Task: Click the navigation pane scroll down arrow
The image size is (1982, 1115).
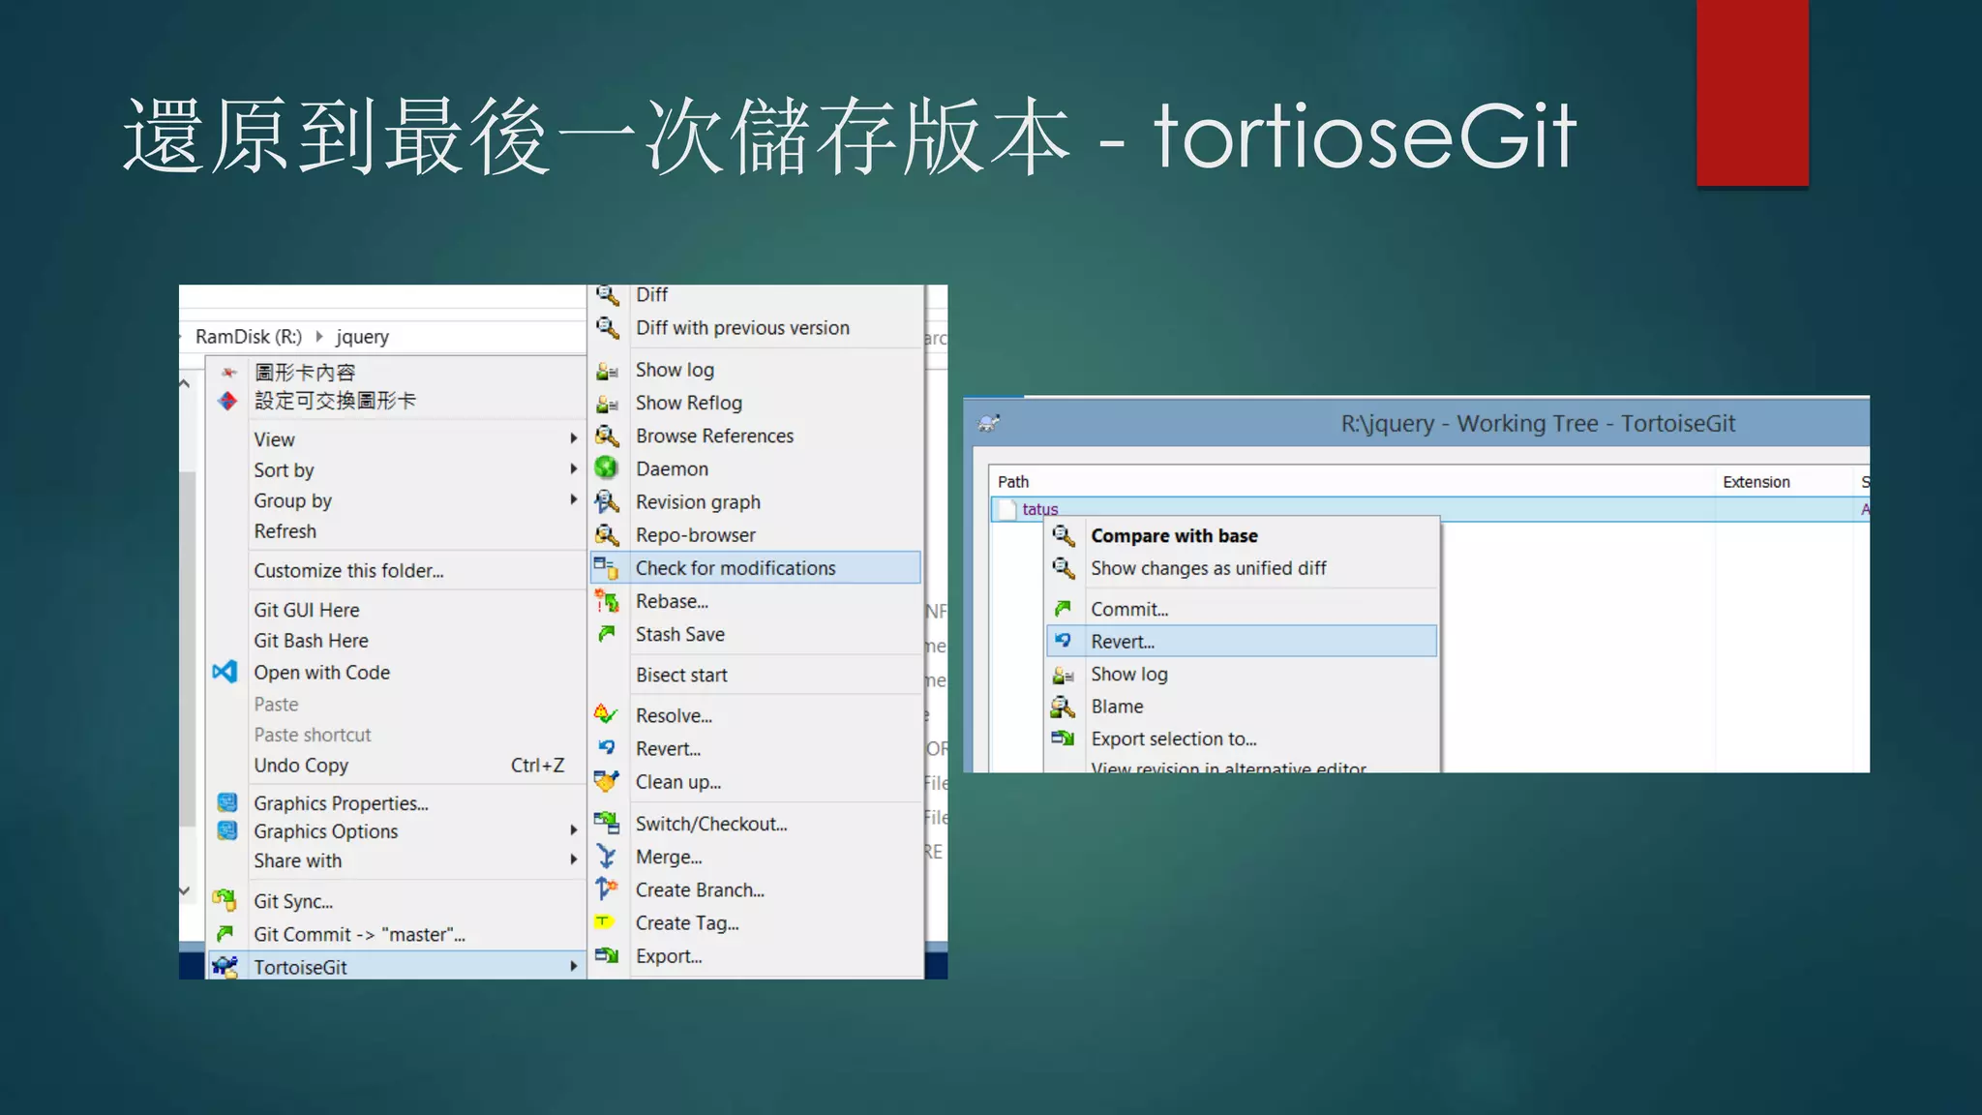Action: click(x=185, y=890)
